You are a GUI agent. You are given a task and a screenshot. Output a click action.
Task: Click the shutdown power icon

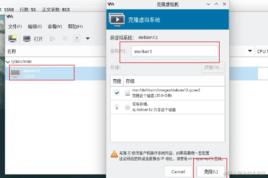coord(77,39)
